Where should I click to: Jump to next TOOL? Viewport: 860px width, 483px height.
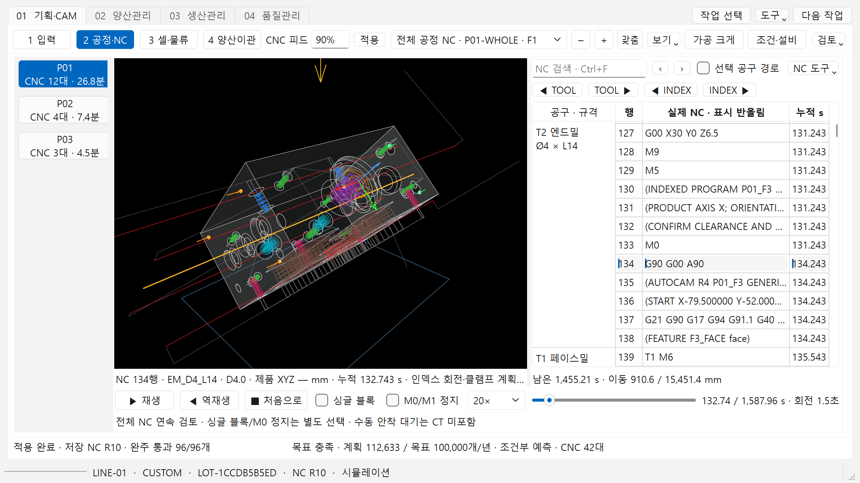[x=613, y=90]
